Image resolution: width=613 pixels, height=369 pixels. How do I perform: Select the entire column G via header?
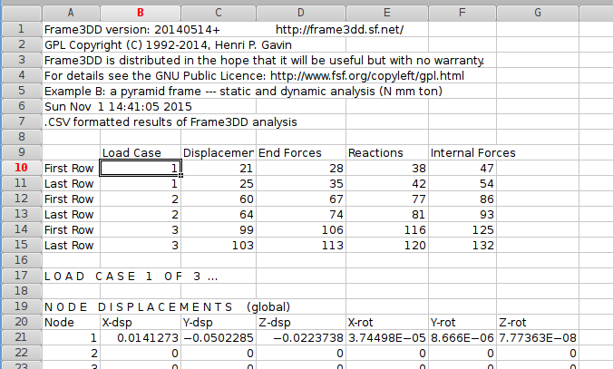coord(538,12)
